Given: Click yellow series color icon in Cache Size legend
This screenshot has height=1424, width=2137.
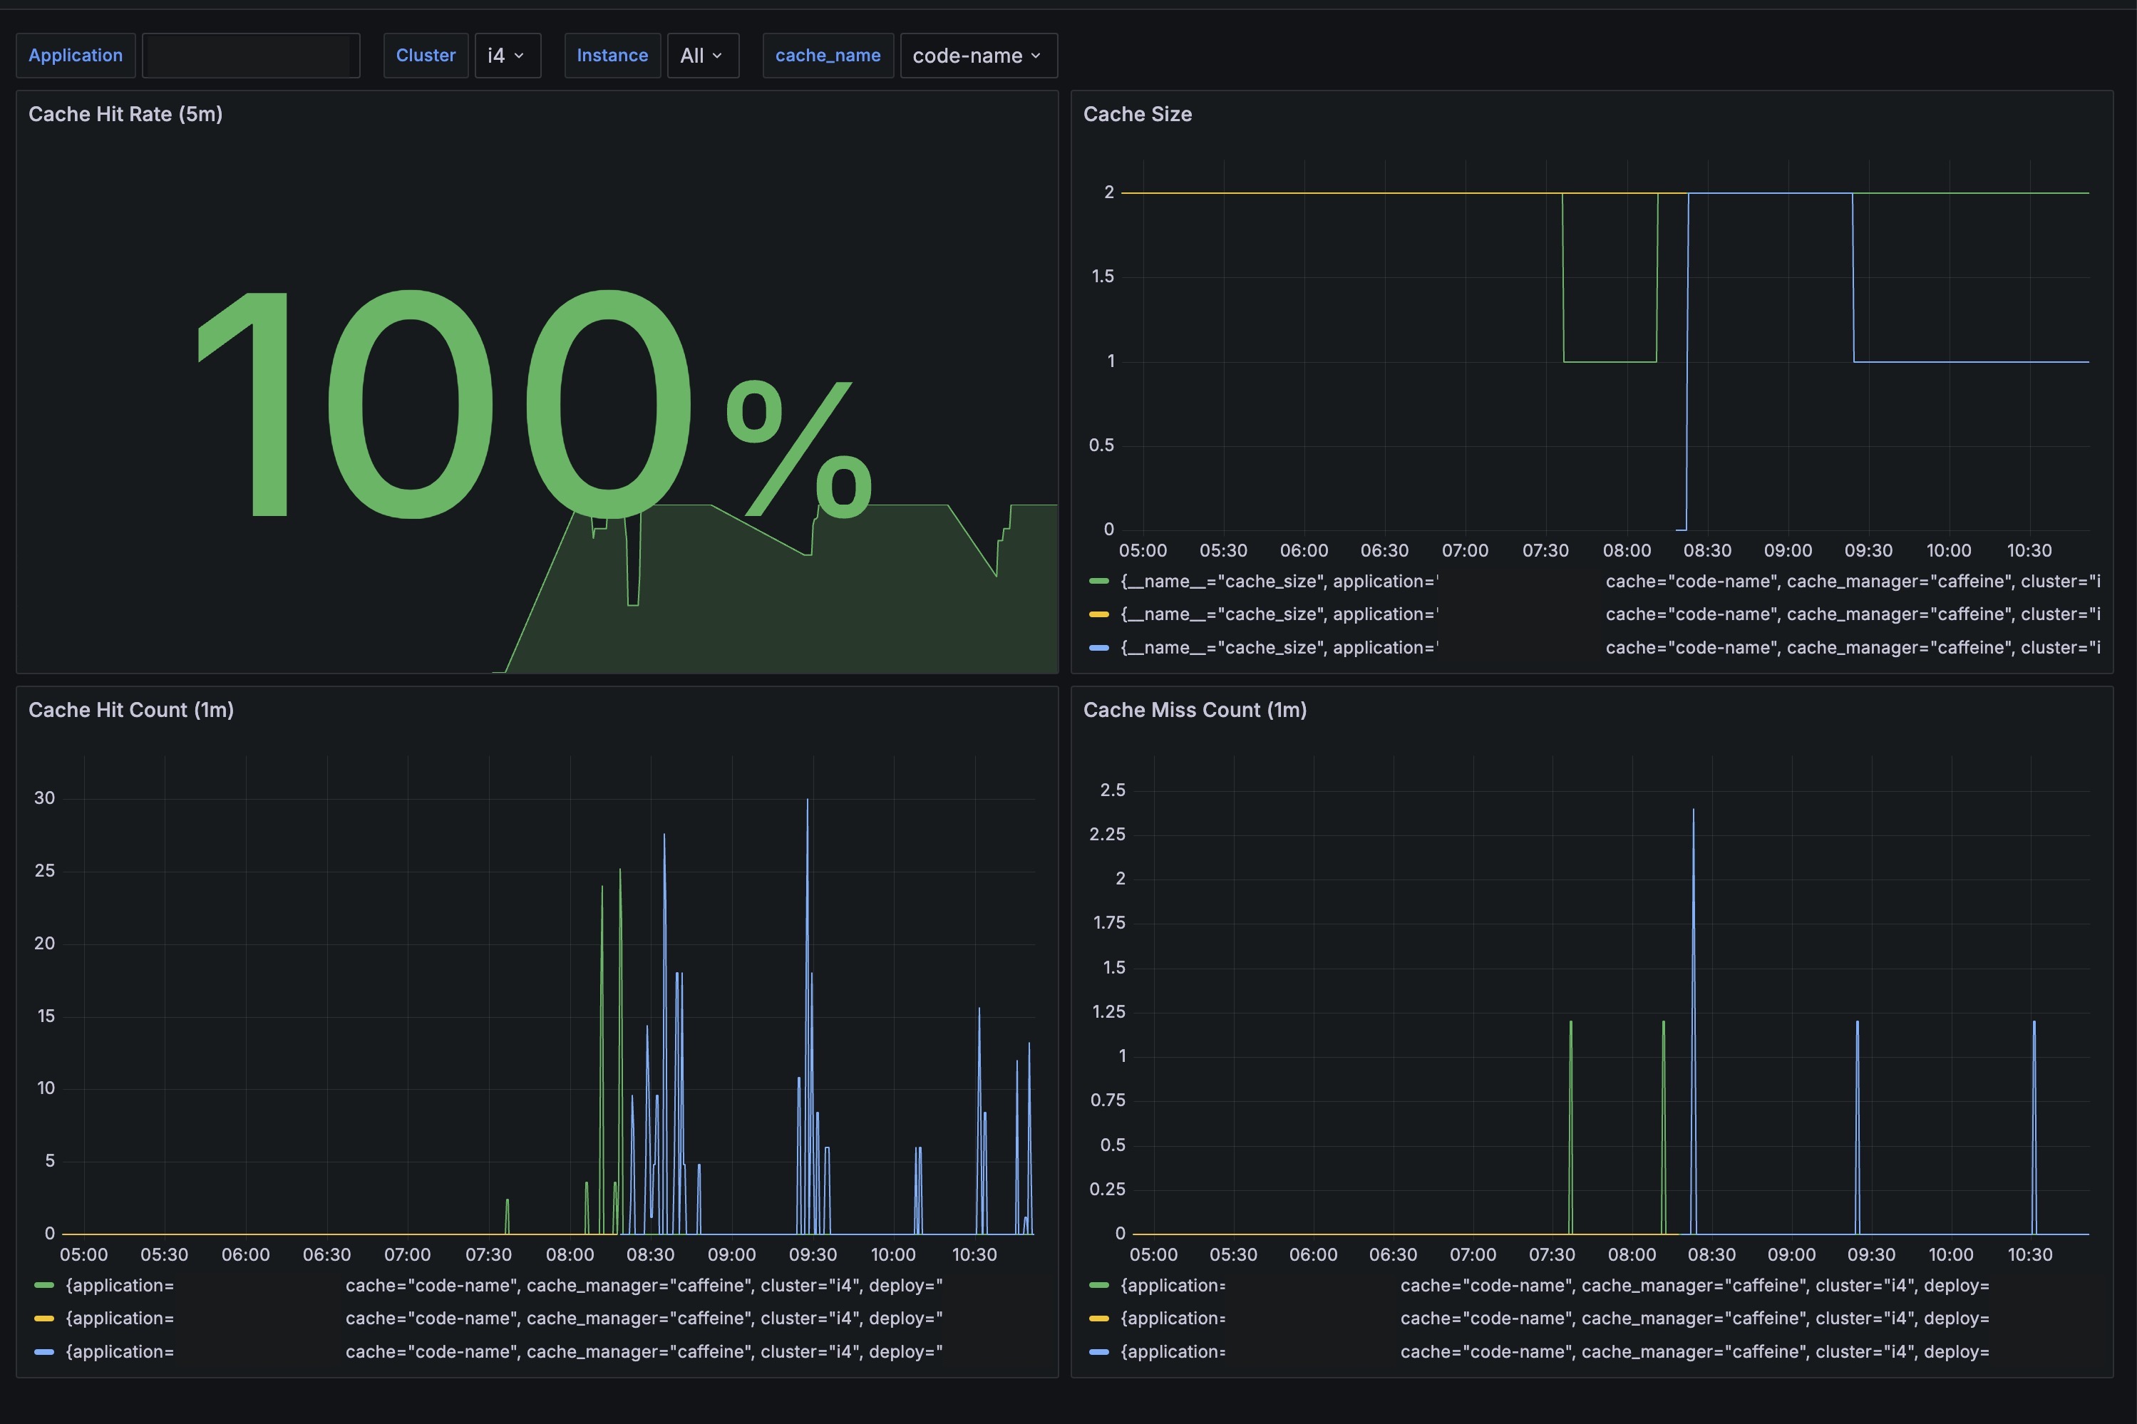Looking at the screenshot, I should point(1099,615).
